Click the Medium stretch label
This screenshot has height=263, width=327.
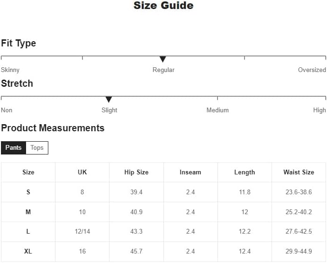pos(218,110)
